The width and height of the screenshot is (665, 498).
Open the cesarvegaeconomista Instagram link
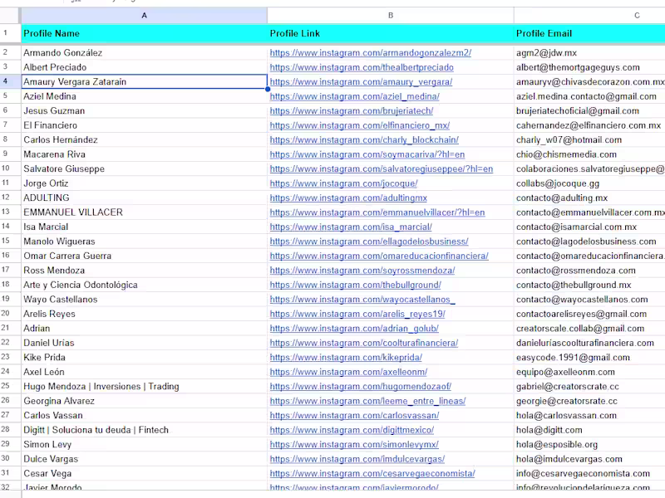(x=372, y=473)
